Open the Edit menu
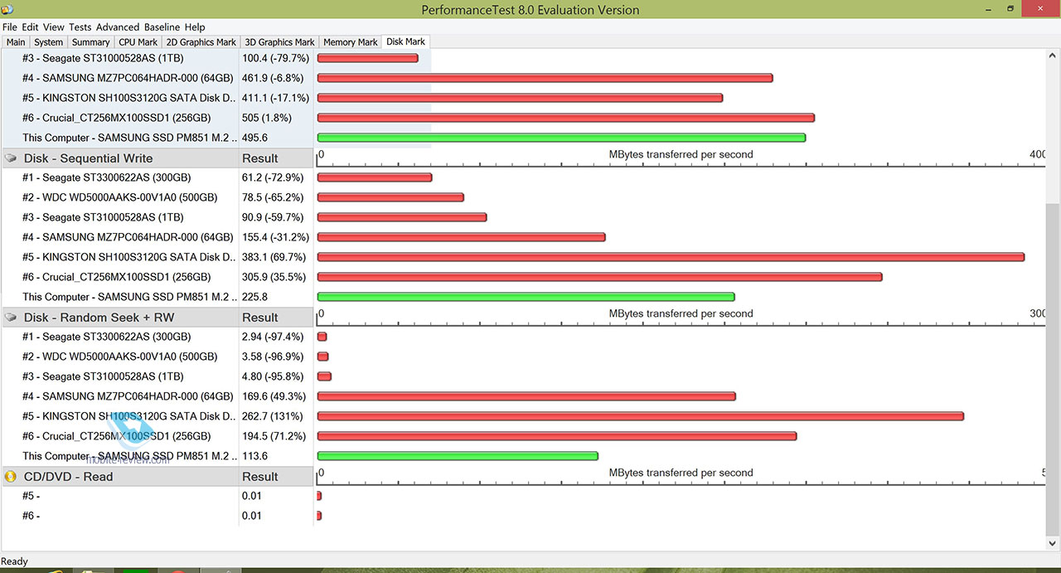The height and width of the screenshot is (573, 1061). (30, 27)
